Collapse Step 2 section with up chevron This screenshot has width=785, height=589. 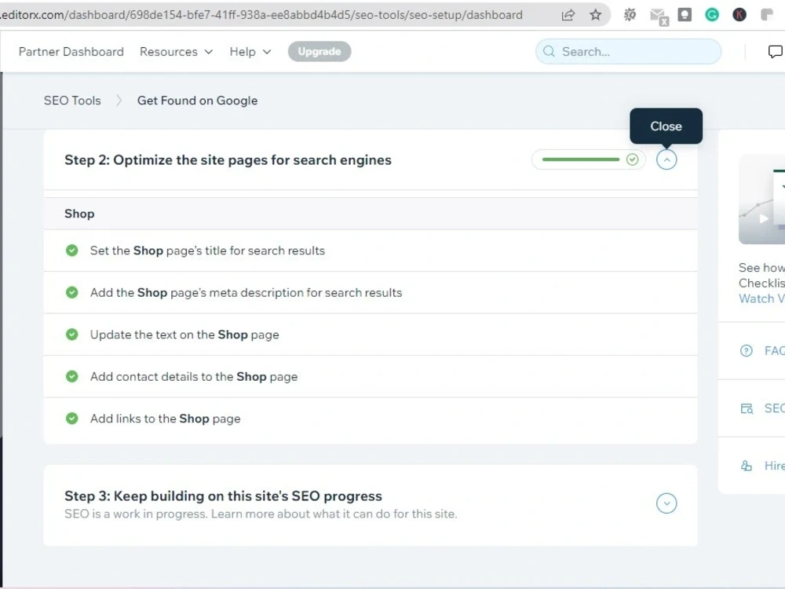(666, 159)
